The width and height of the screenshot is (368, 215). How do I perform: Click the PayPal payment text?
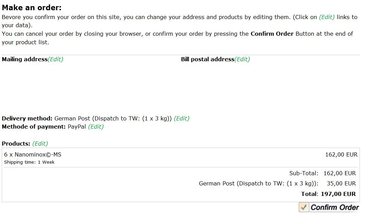(x=77, y=127)
